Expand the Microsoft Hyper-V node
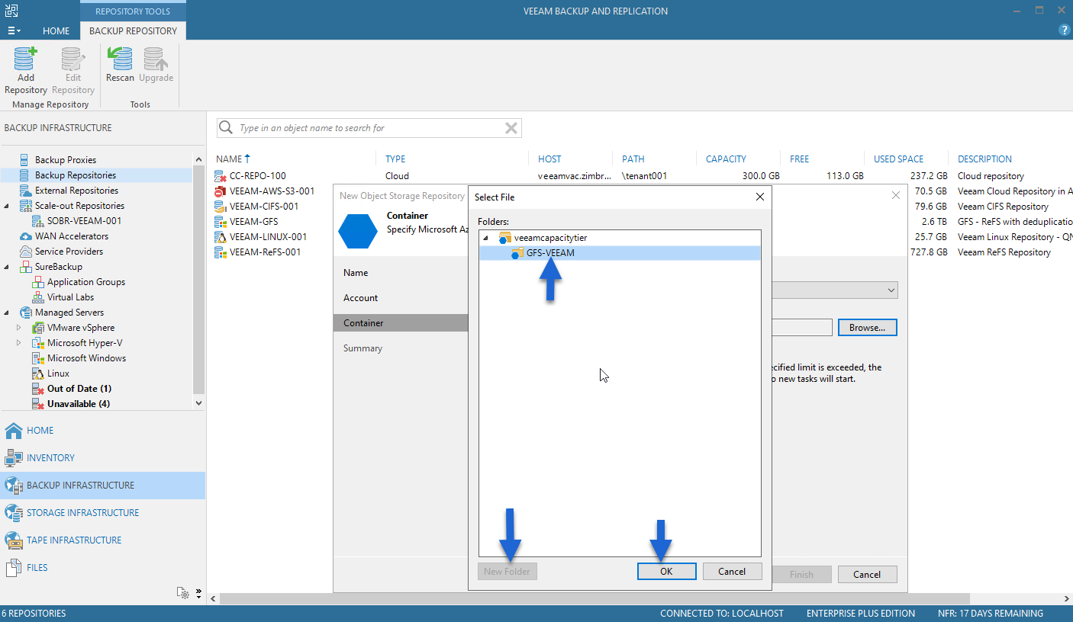 tap(19, 343)
